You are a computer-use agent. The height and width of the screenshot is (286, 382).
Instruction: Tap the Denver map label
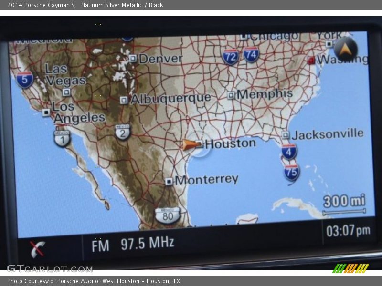160,59
